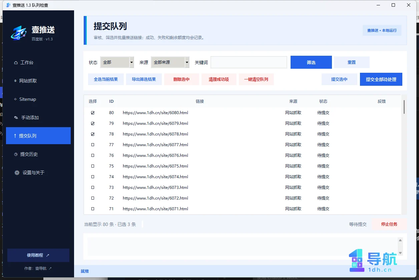Check the checkbox for row ID 72

tap(93, 198)
